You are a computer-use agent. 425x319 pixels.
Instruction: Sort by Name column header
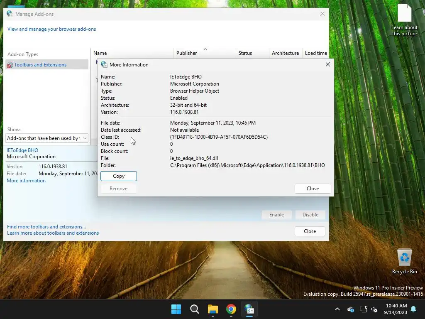[132, 53]
